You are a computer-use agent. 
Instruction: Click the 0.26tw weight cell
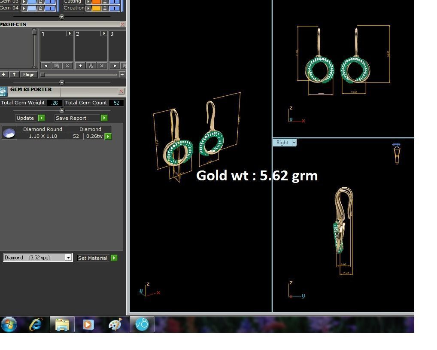pyautogui.click(x=94, y=136)
